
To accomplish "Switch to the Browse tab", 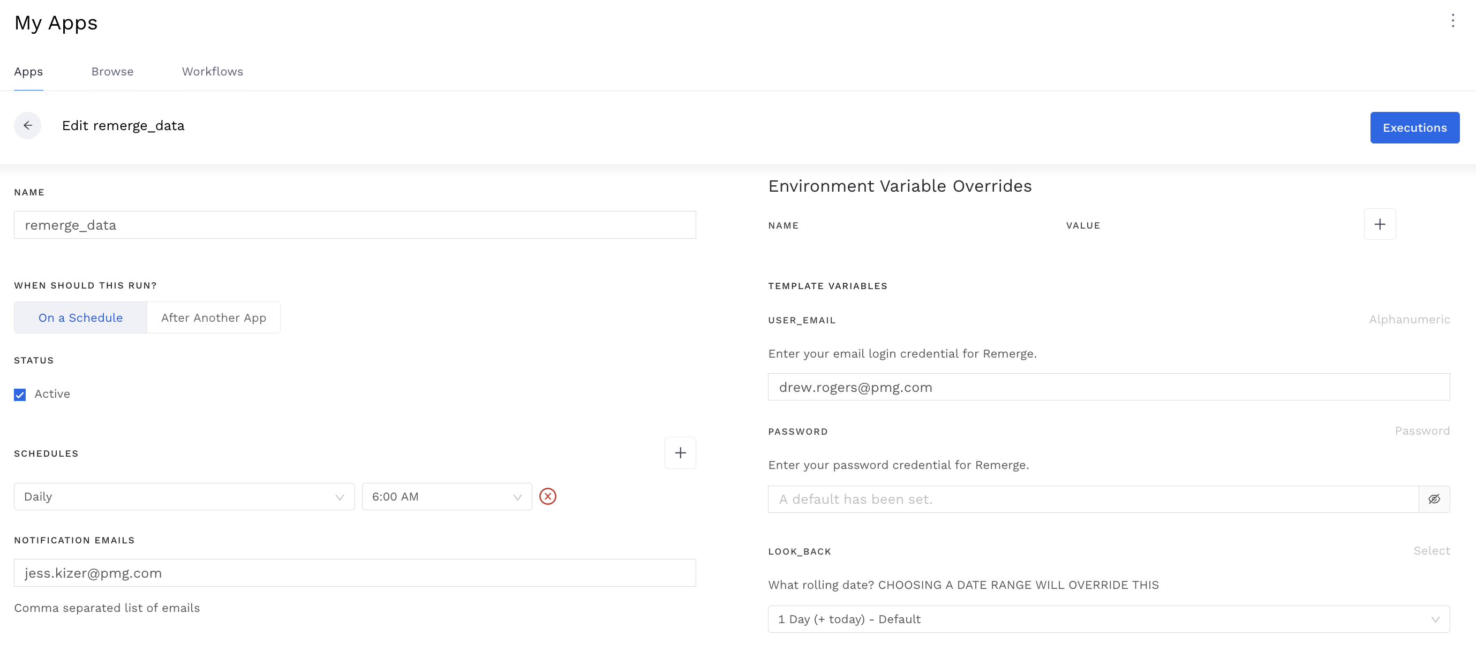I will pos(112,72).
